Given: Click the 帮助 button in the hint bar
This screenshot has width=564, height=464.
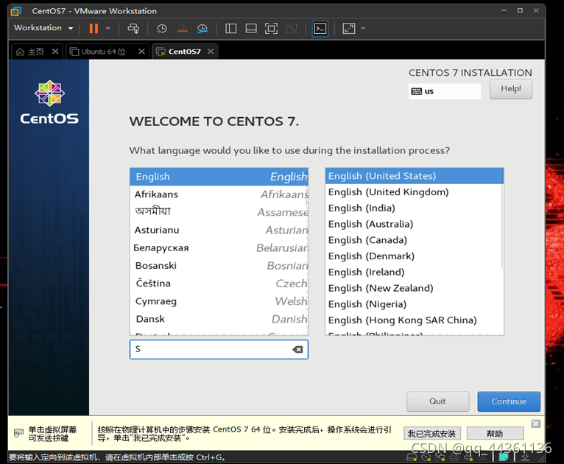Looking at the screenshot, I should click(x=495, y=434).
